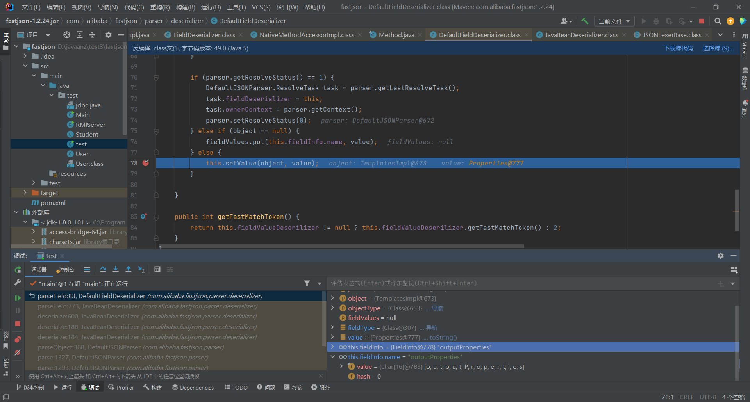Switch to 控制台 console tab
Image resolution: width=750 pixels, height=402 pixels.
65,270
